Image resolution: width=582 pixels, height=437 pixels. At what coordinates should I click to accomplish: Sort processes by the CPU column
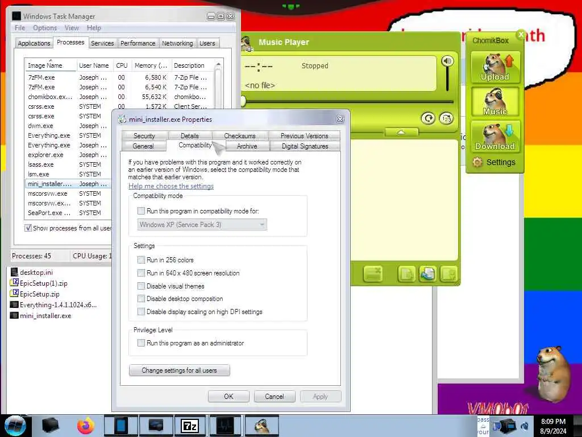[122, 65]
